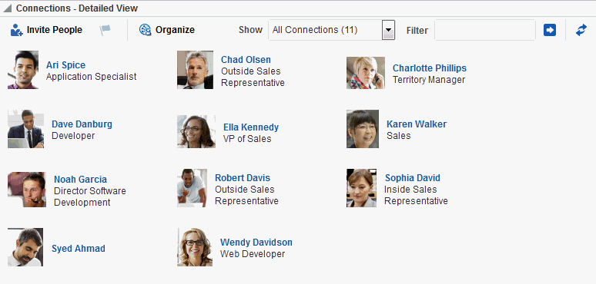Screen dimensions: 596x284
Task: Click Charlotte Phillips' profile photo
Action: pyautogui.click(x=366, y=73)
